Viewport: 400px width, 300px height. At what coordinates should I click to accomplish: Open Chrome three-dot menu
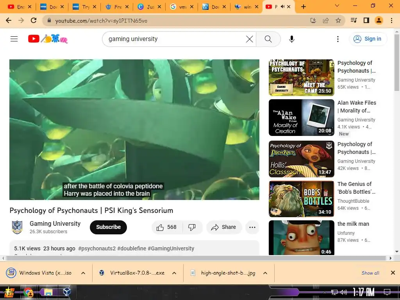coord(391,20)
